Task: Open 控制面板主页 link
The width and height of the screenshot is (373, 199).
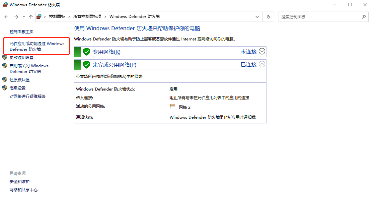Action: [x=22, y=32]
